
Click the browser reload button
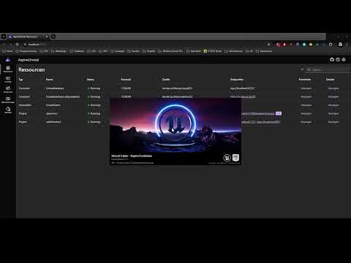click(x=17, y=45)
